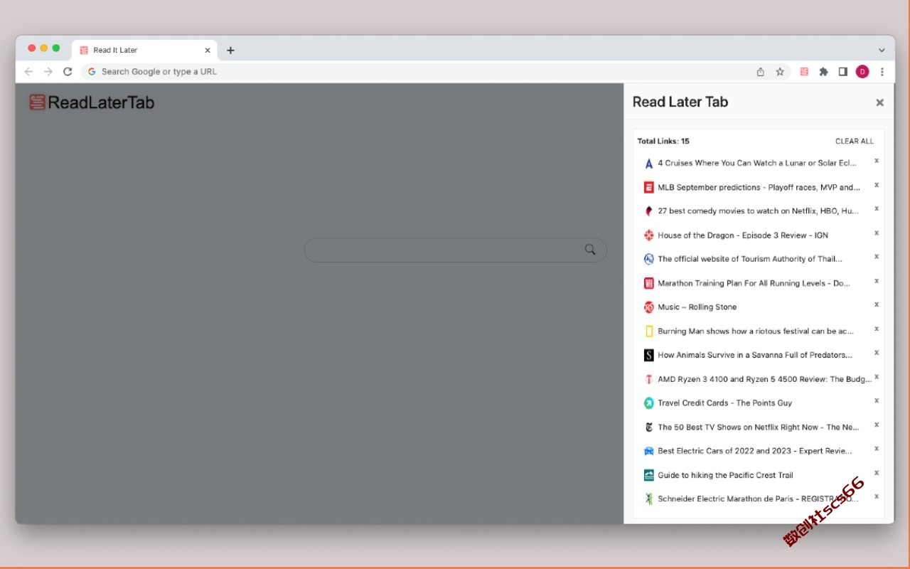
Task: Close the Read Later Tab panel
Action: coord(879,102)
